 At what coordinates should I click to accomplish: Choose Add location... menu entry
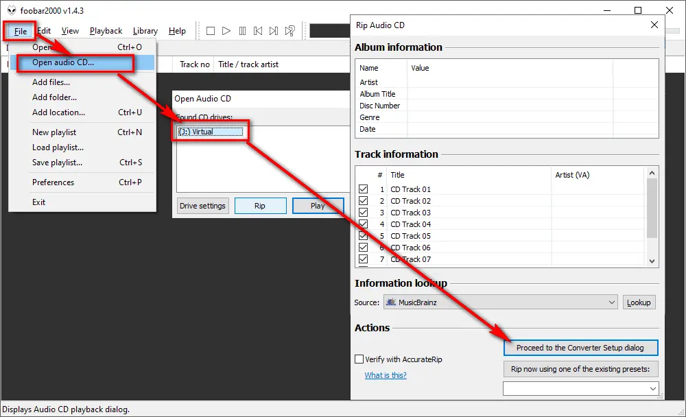tap(82, 112)
